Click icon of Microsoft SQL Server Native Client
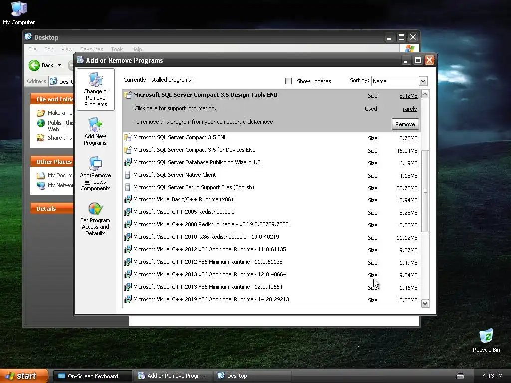The image size is (511, 383). (128, 175)
